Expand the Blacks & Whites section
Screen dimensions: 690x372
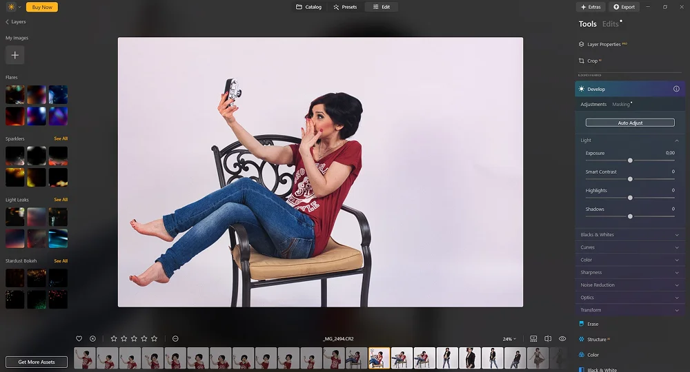click(630, 235)
